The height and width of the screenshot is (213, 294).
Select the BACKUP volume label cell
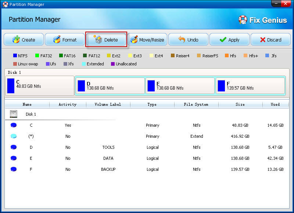pos(108,169)
